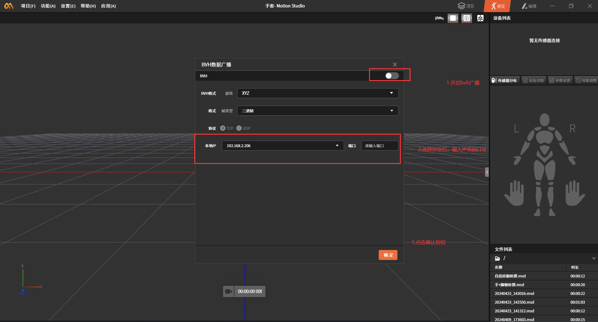Image resolution: width=598 pixels, height=322 pixels.
Task: Click the bed-shaped icon in the viewport toolbar
Action: click(439, 18)
